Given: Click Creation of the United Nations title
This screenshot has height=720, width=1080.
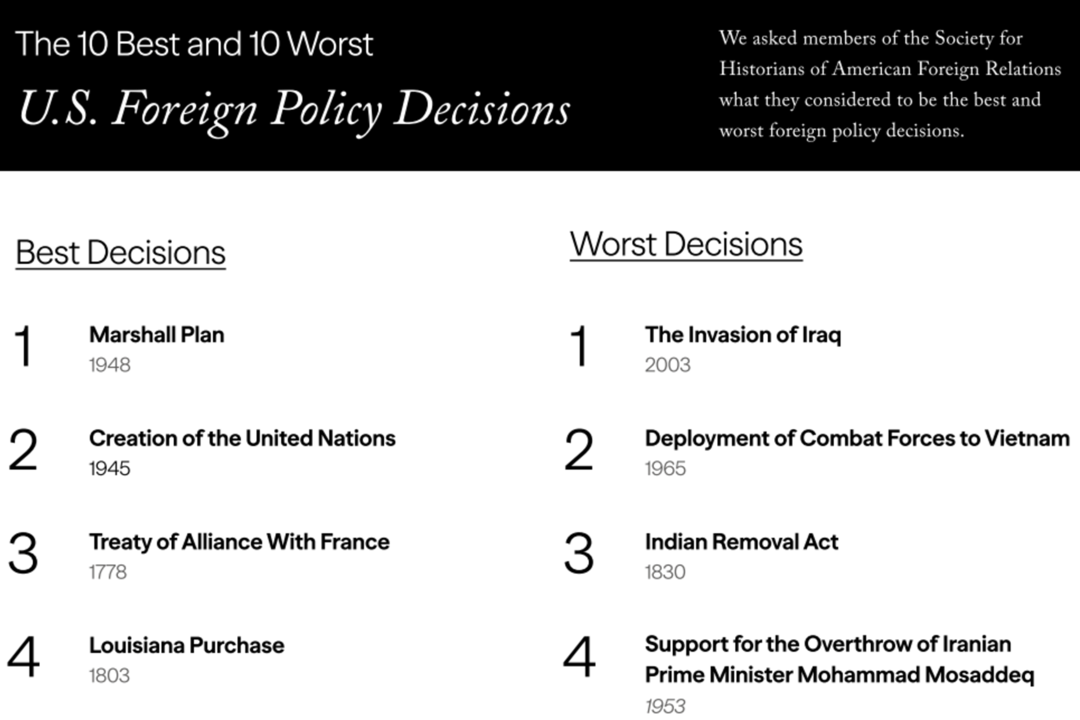Looking at the screenshot, I should tap(242, 438).
